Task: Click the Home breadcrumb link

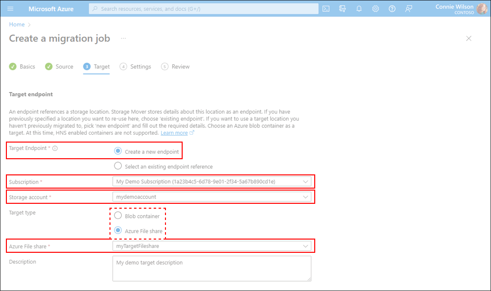Action: 17,24
